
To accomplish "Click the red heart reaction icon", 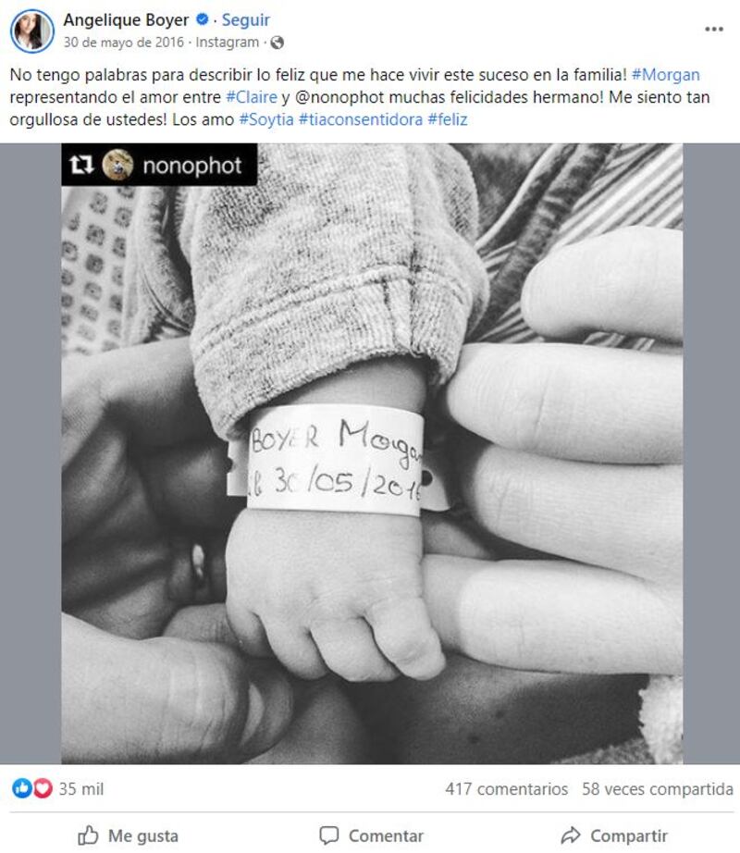I will 43,787.
